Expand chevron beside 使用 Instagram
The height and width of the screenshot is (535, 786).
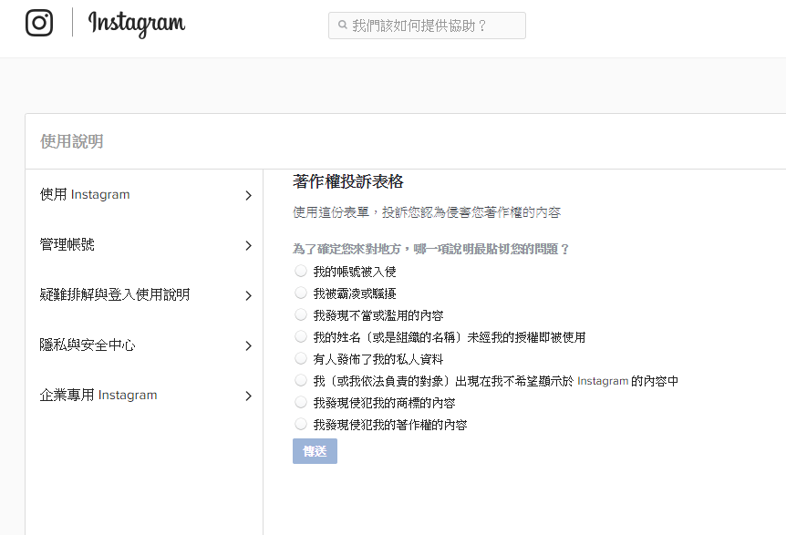pyautogui.click(x=249, y=195)
